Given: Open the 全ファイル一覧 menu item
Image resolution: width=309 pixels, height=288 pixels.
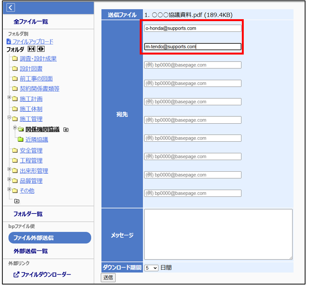Looking at the screenshot, I should pos(31,22).
